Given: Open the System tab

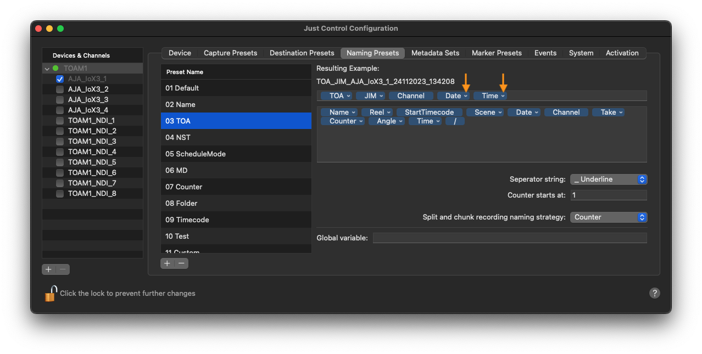Looking at the screenshot, I should coord(581,53).
